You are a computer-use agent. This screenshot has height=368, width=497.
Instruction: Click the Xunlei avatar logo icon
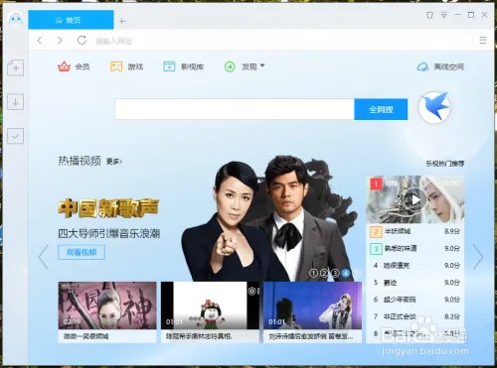coord(15,20)
